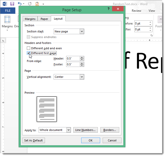Click the Redo/Repeat icon

point(30,4)
